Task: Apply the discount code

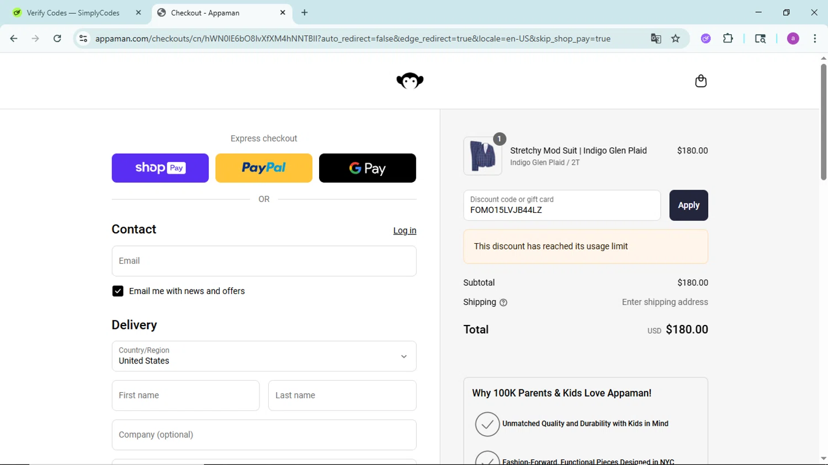Action: click(688, 205)
